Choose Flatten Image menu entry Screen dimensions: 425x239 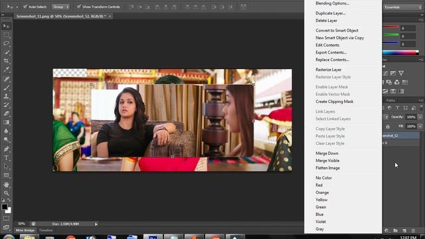click(327, 168)
